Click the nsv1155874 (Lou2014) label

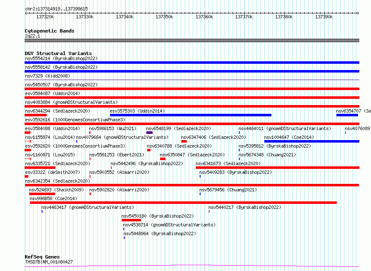click(50, 137)
